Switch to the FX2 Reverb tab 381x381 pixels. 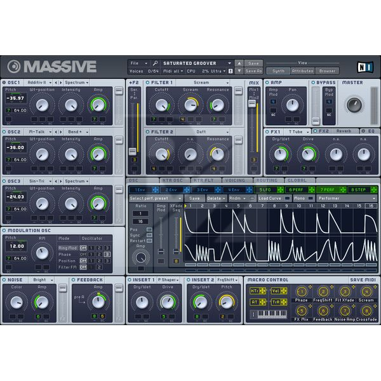[x=335, y=131]
